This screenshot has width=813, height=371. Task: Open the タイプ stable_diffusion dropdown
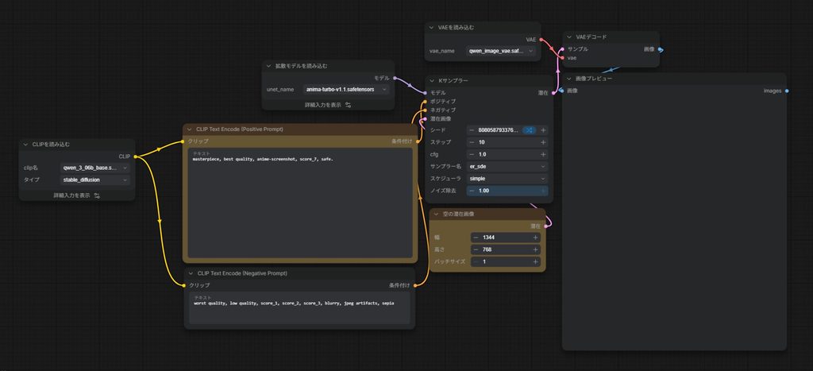95,180
